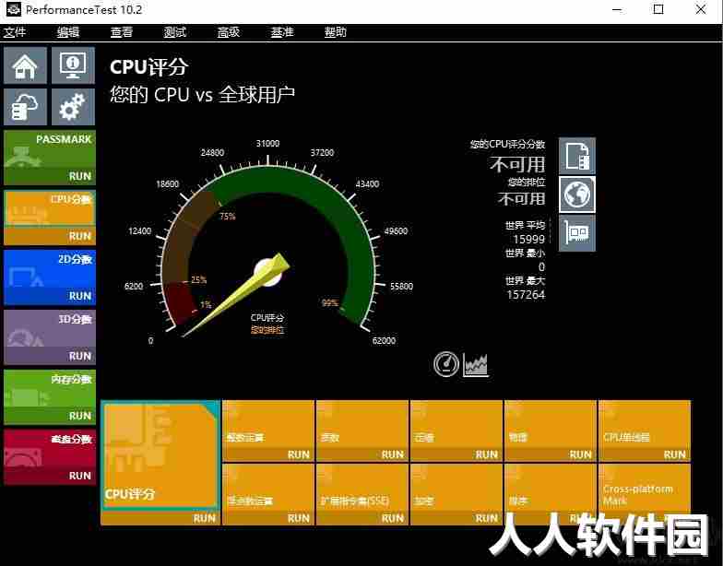The height and width of the screenshot is (566, 723).
Task: Maximize the PerformanceTest window
Action: click(x=658, y=9)
